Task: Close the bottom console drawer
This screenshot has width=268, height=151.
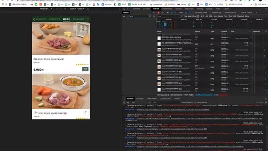Action: point(265,99)
